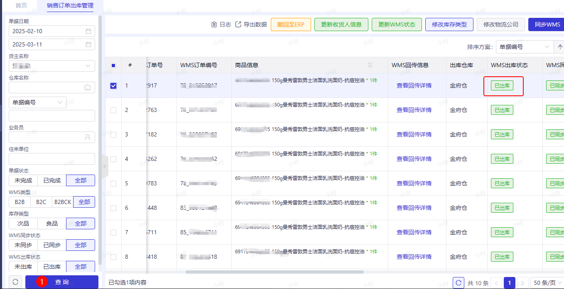The image size is (564, 289).
Task: Open 查看回传详情 link in row 8
Action: [414, 257]
